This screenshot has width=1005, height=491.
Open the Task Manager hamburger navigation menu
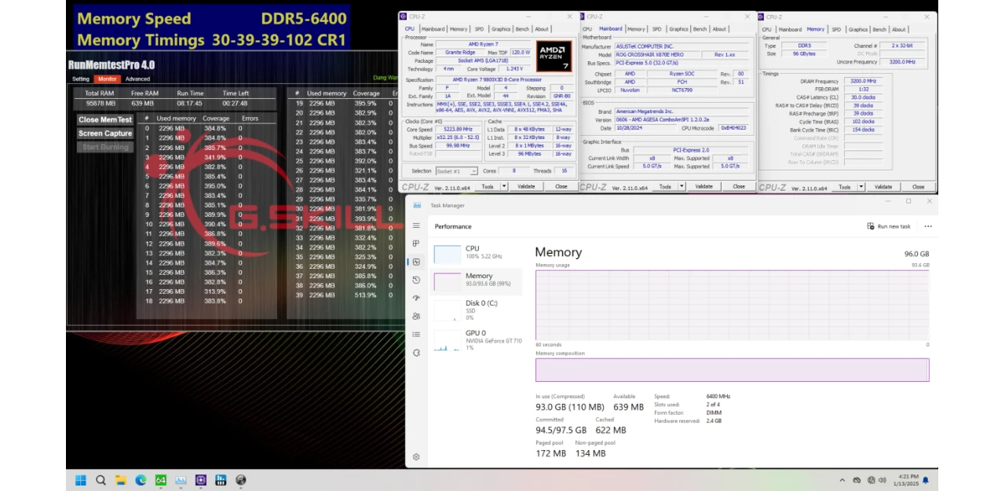(x=416, y=225)
